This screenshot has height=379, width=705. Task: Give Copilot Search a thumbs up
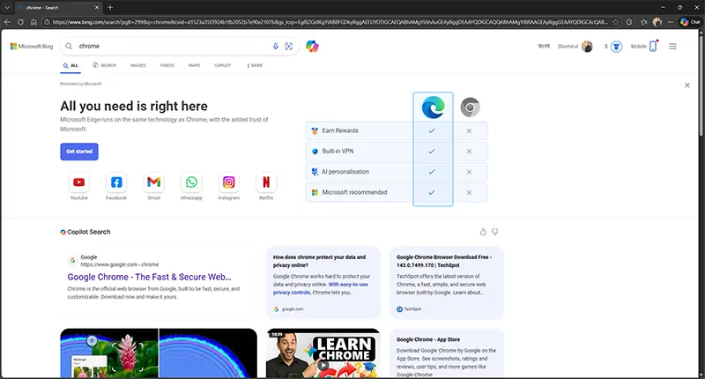tap(483, 232)
